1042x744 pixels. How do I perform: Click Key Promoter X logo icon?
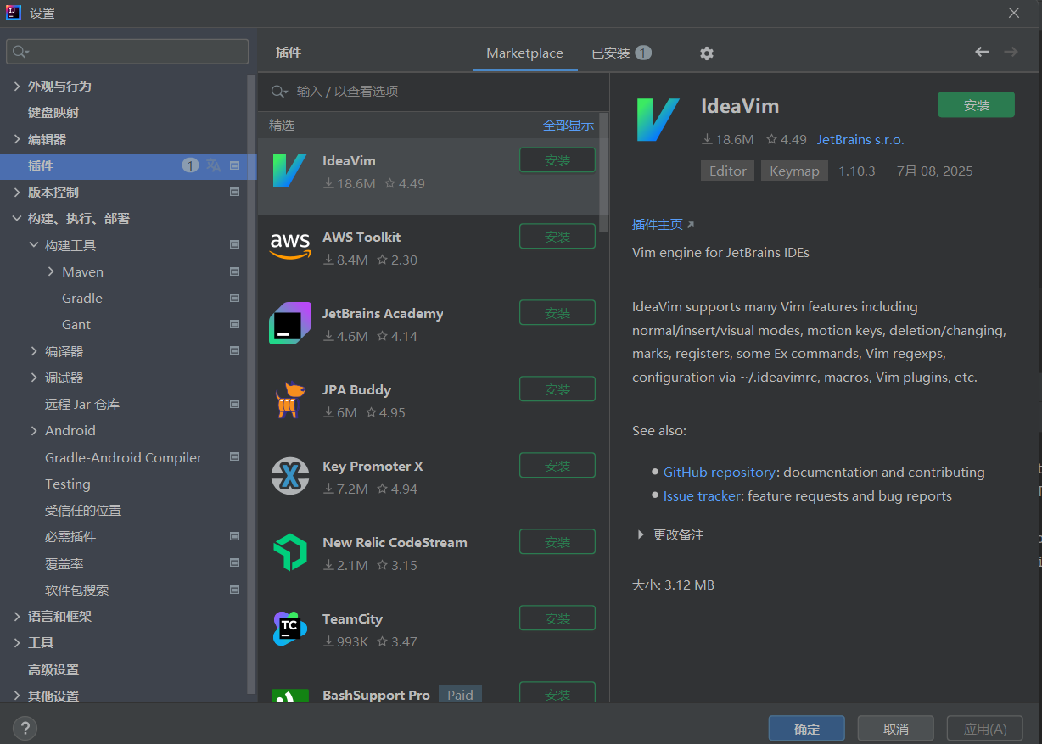click(289, 476)
